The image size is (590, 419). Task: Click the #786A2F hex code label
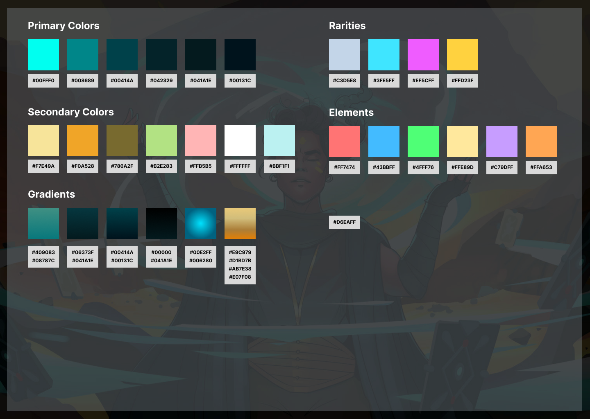pyautogui.click(x=122, y=166)
